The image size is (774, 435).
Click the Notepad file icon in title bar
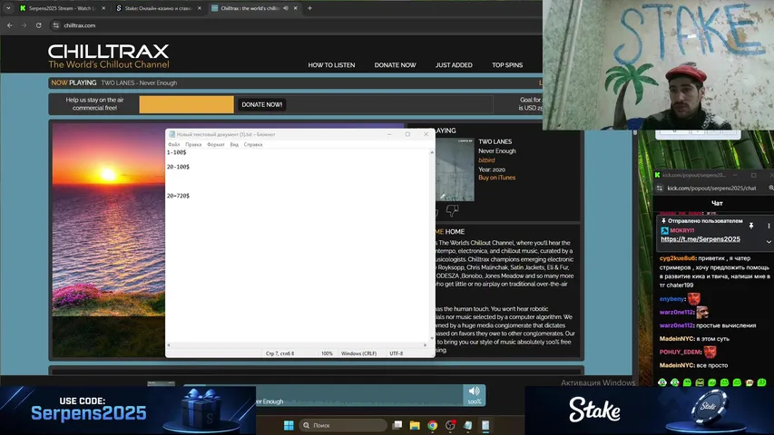pyautogui.click(x=171, y=134)
